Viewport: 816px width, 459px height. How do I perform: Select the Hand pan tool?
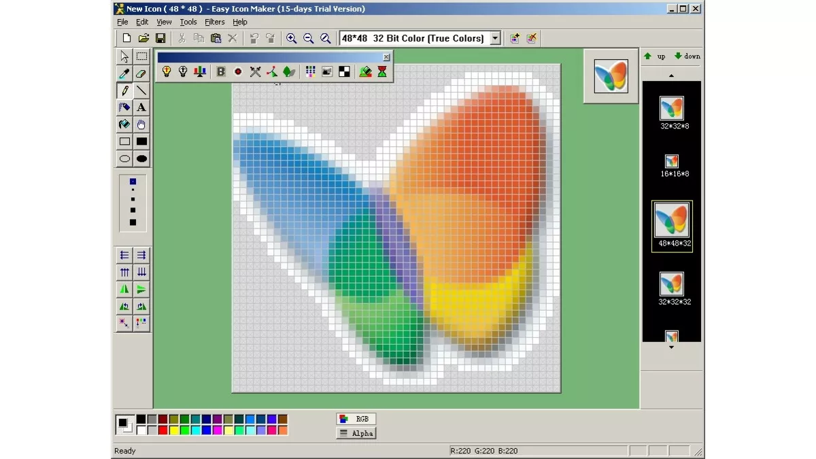pyautogui.click(x=141, y=124)
